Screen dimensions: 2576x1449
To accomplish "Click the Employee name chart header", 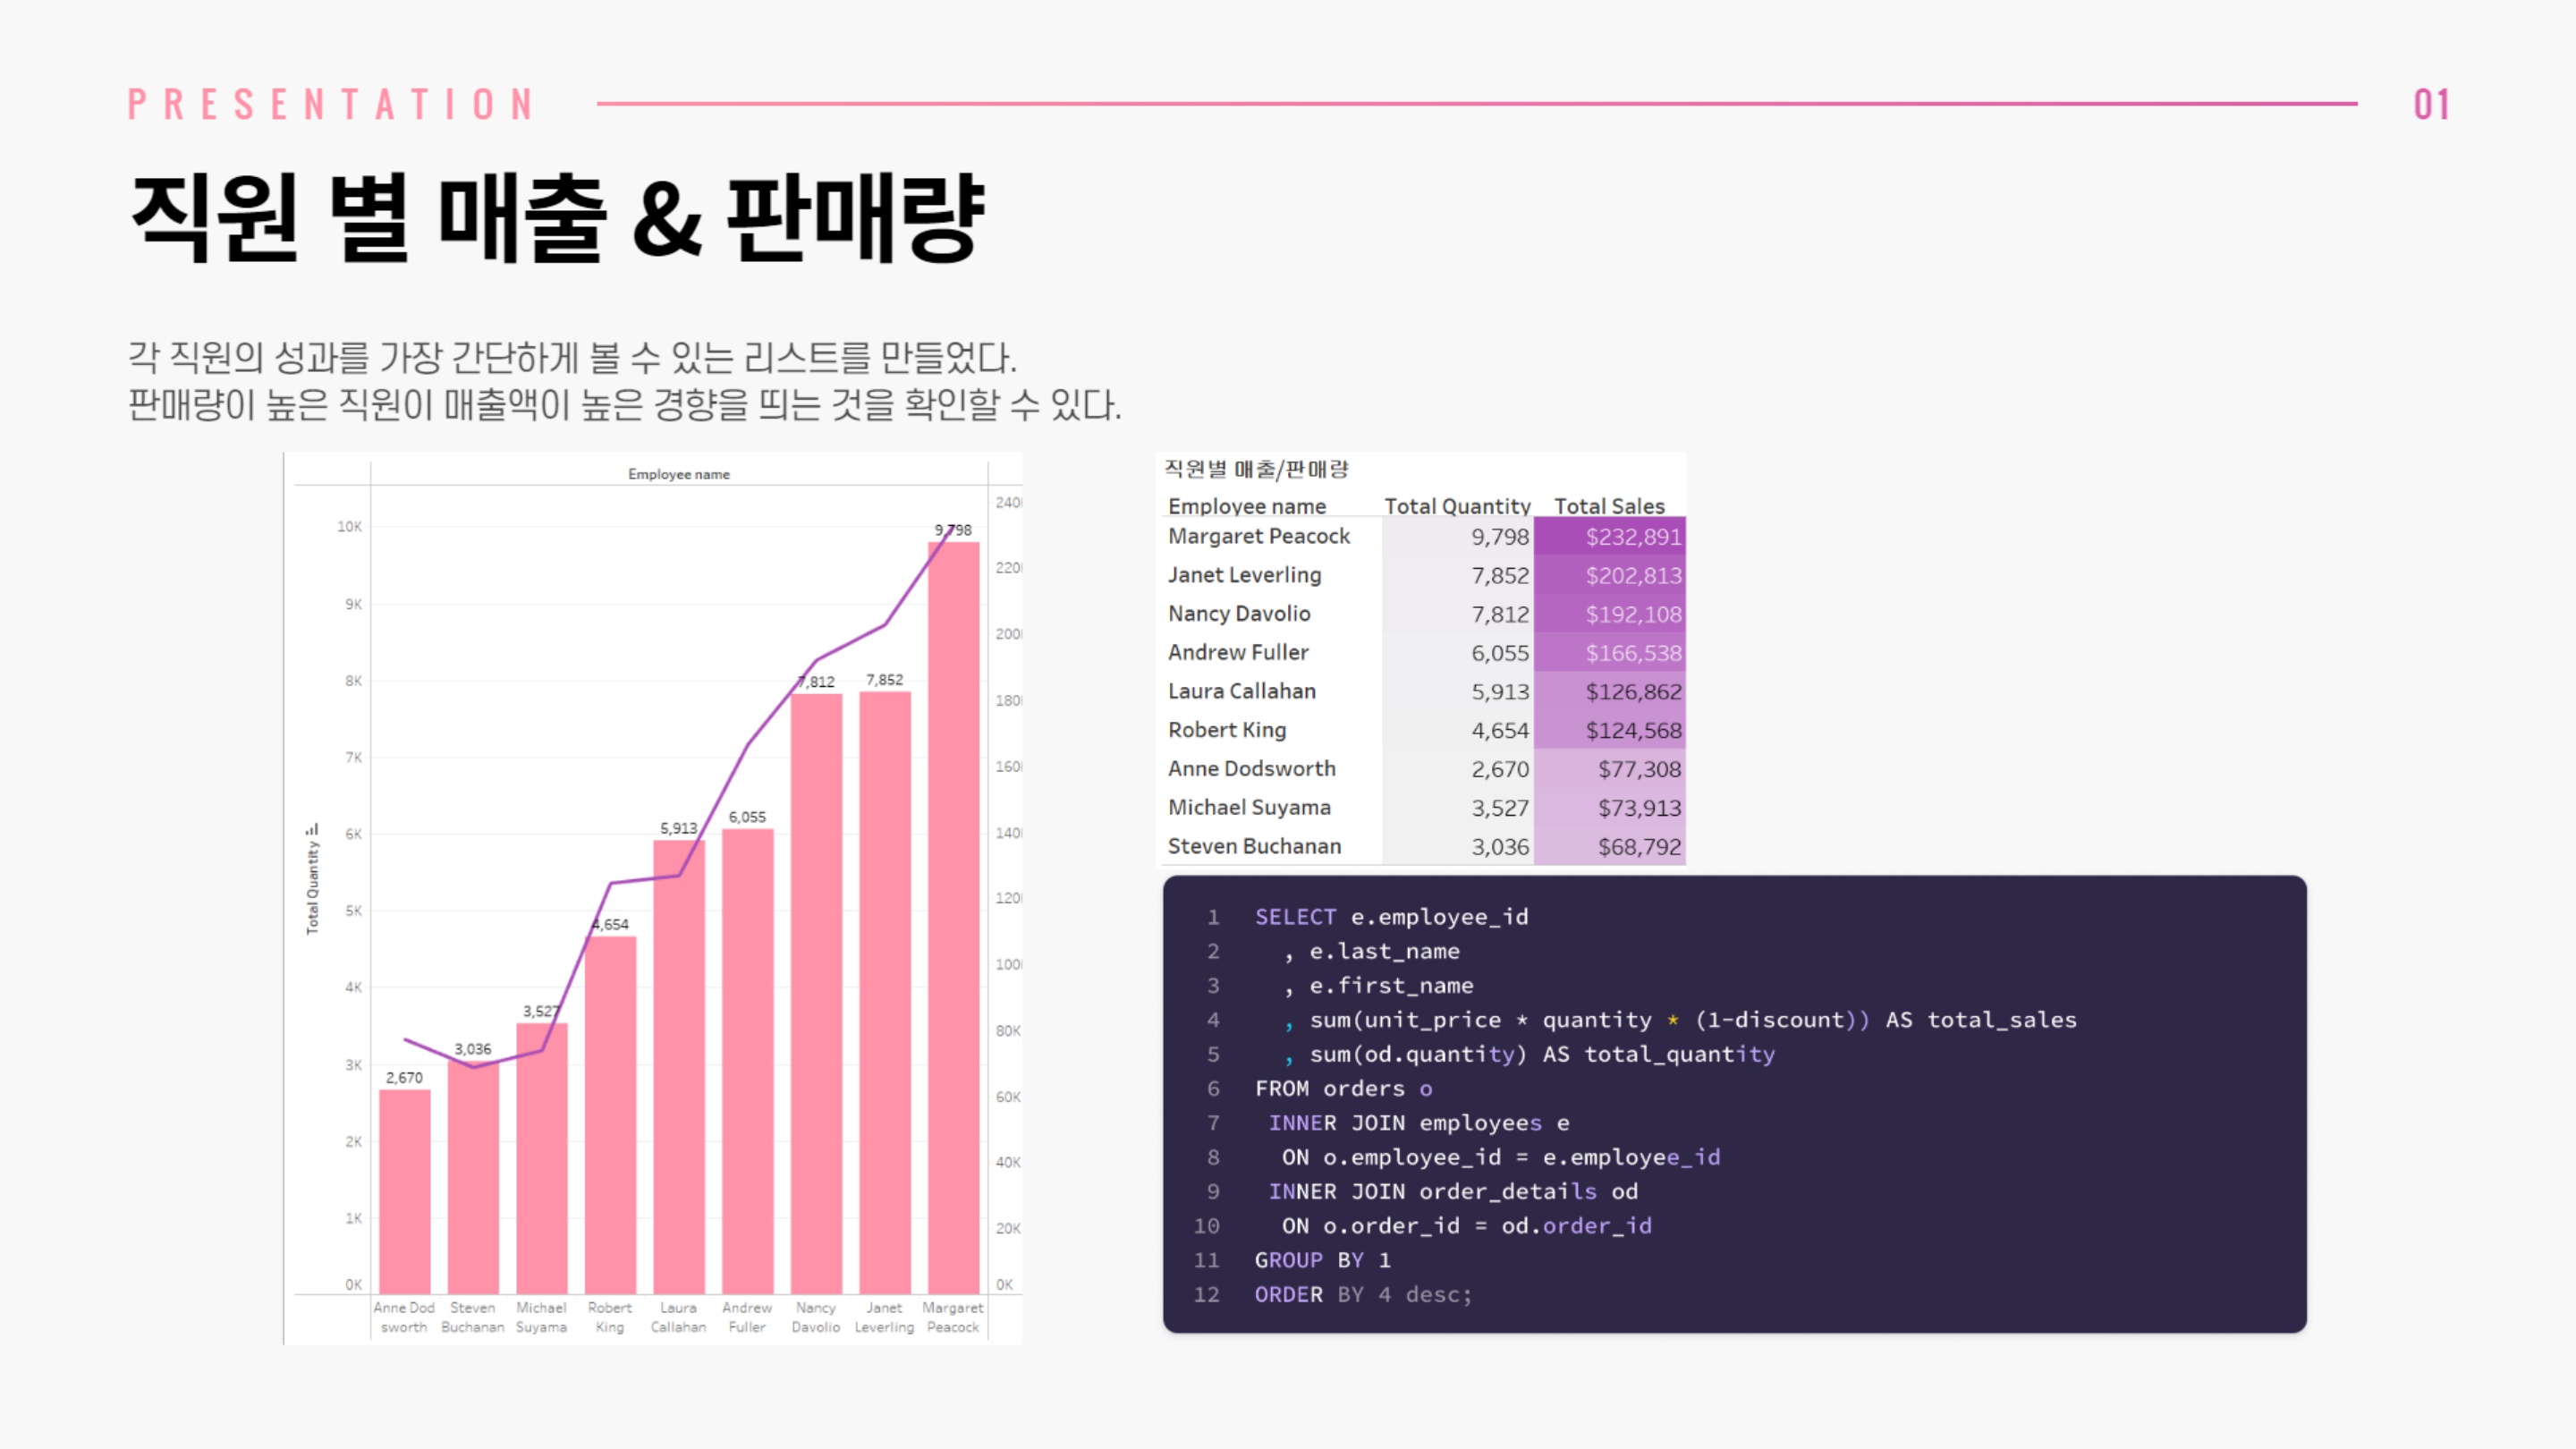I will pos(678,474).
